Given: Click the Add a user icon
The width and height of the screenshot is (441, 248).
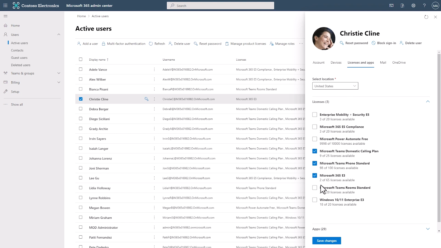Looking at the screenshot, I should [x=79, y=44].
